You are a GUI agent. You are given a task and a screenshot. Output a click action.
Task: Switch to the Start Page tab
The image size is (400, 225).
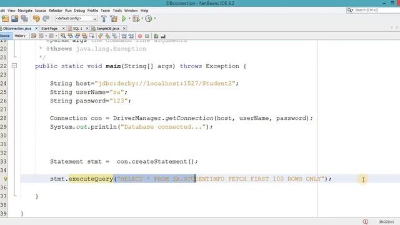coord(49,29)
